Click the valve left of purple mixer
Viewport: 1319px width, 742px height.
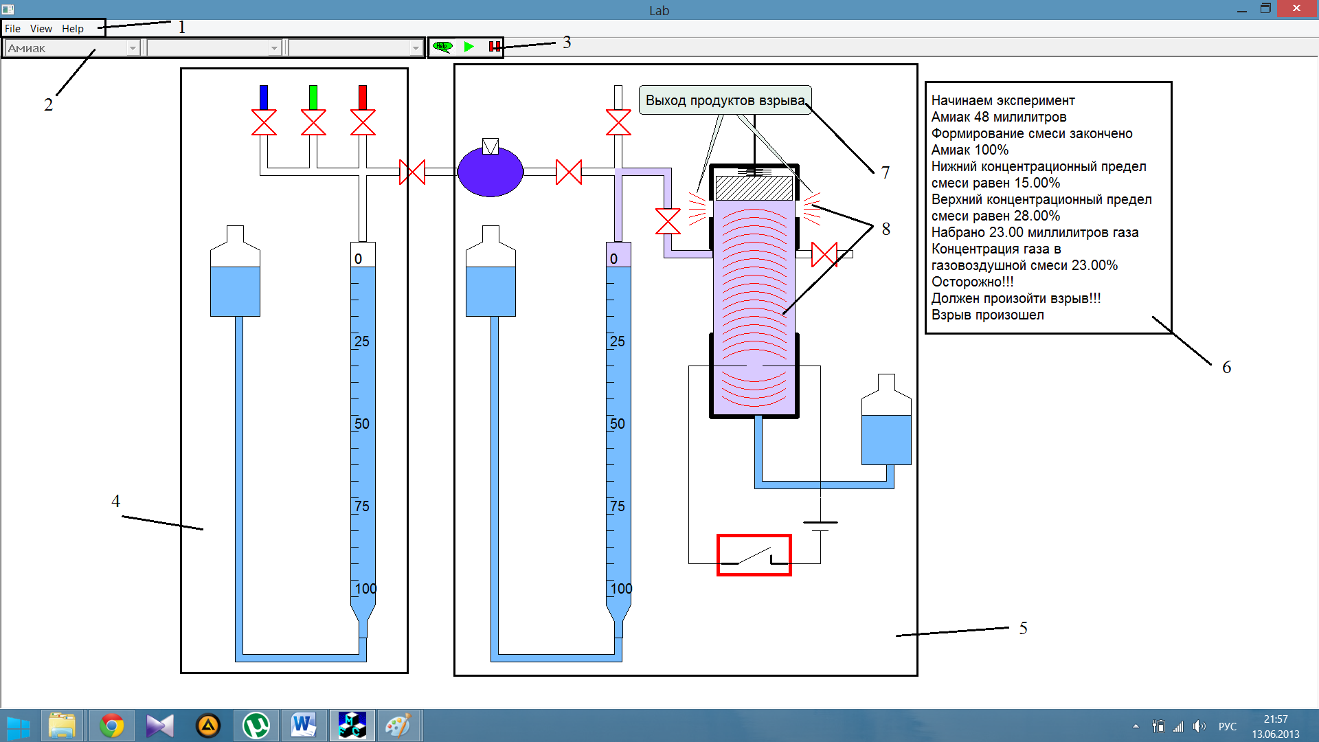tap(412, 172)
